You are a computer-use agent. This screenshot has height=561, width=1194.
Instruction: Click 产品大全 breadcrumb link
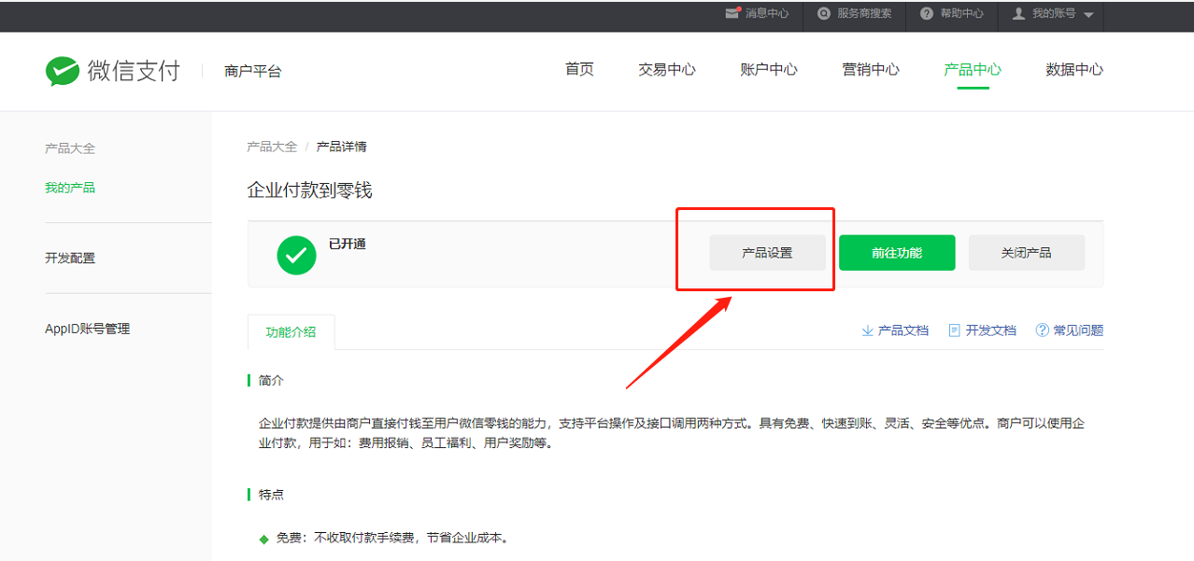coord(272,147)
